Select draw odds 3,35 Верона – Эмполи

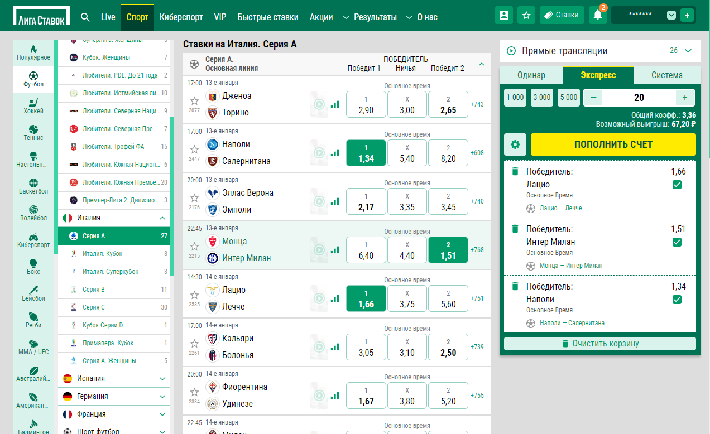tap(407, 201)
